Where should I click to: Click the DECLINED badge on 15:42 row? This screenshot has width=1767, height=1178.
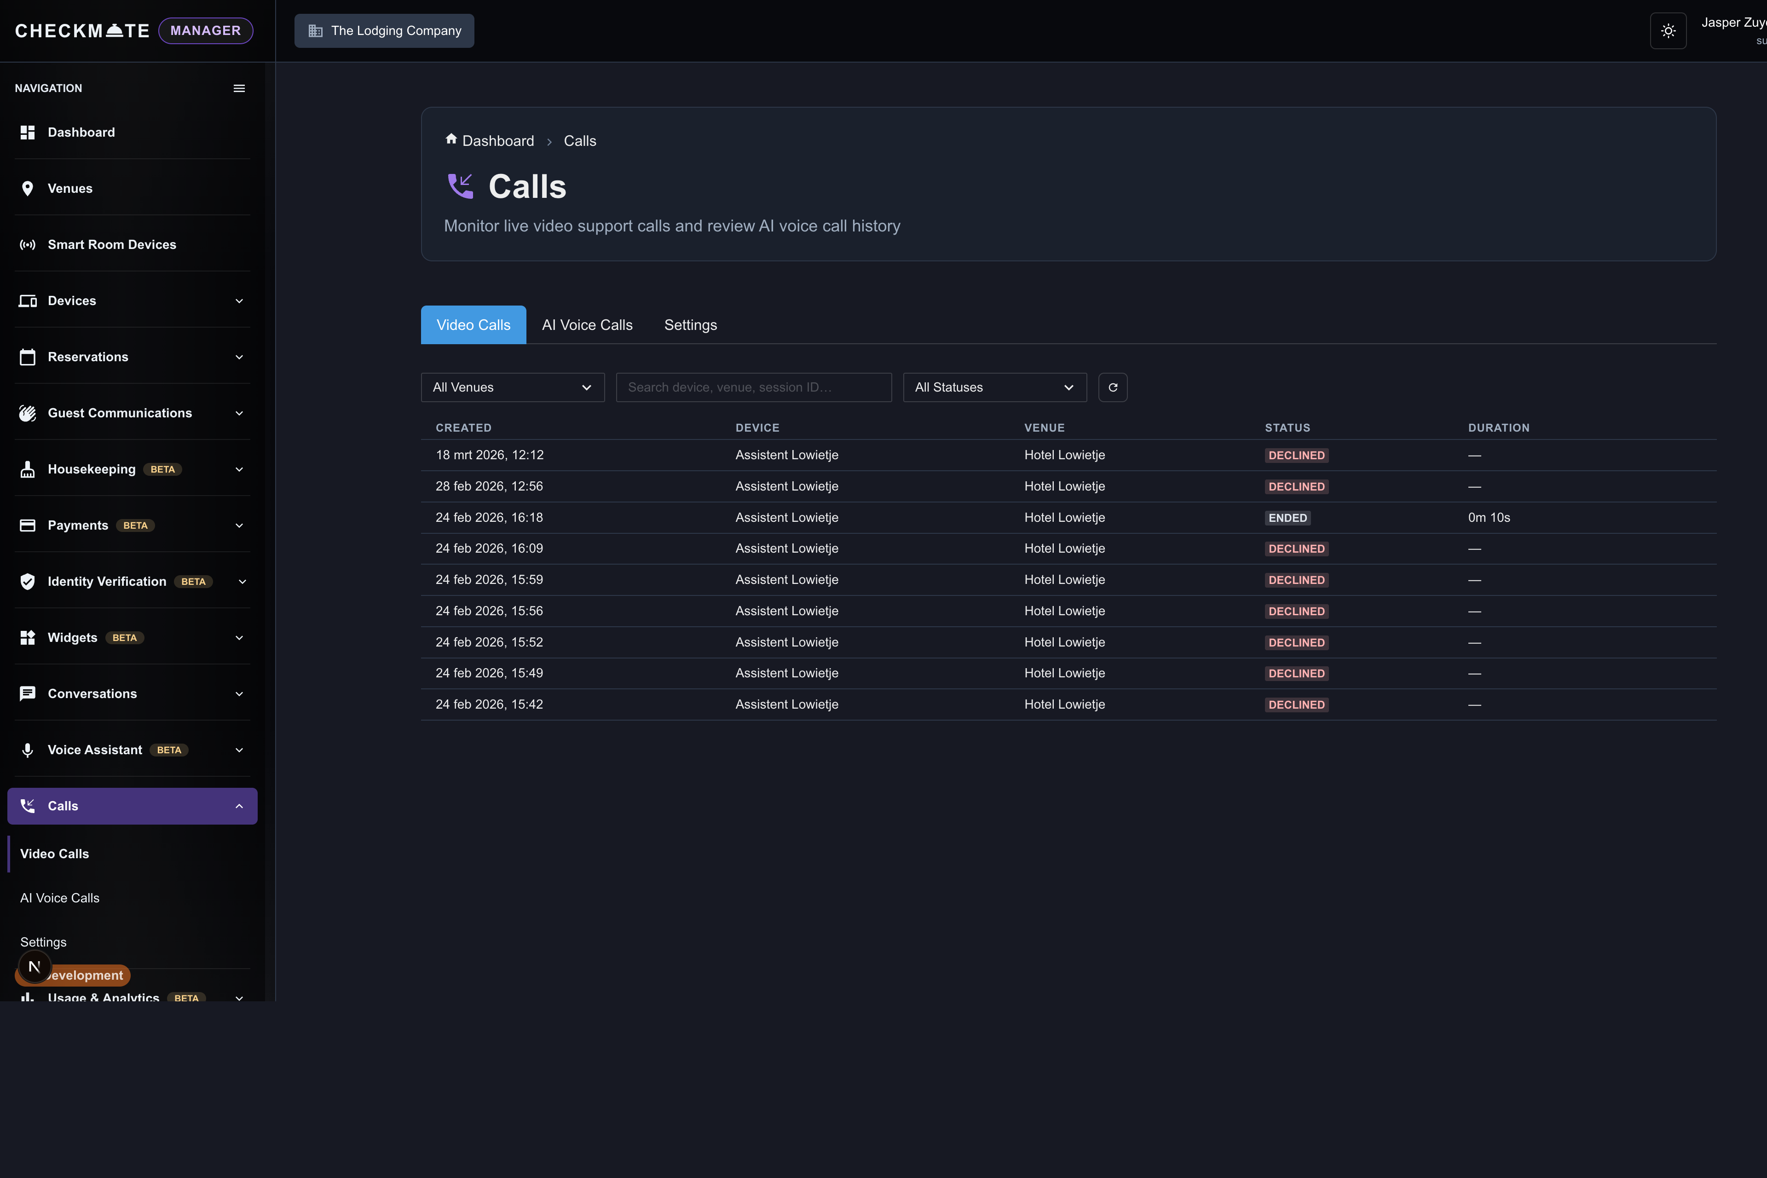pyautogui.click(x=1297, y=705)
